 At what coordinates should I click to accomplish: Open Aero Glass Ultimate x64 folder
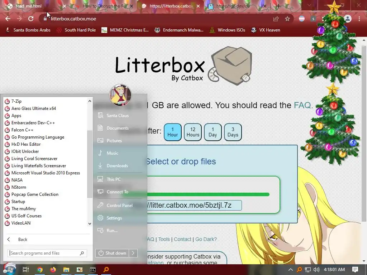[46, 108]
